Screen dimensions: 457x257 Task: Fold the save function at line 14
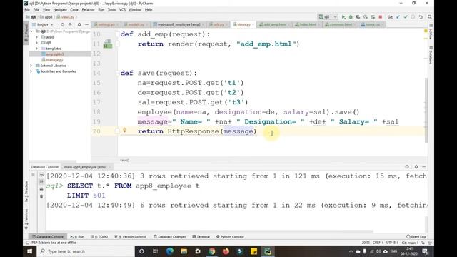coord(117,73)
